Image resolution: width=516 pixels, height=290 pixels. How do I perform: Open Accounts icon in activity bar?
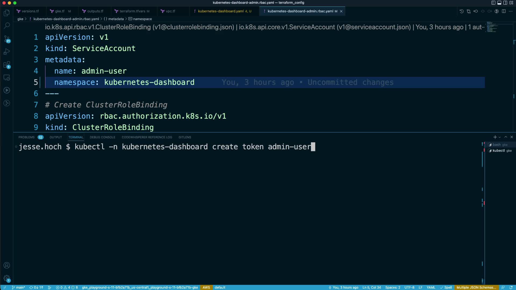coord(7,265)
